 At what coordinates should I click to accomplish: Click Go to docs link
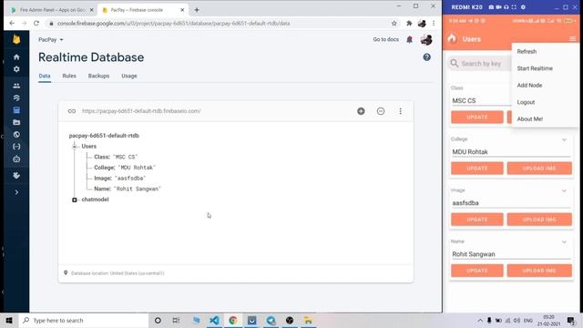[385, 39]
